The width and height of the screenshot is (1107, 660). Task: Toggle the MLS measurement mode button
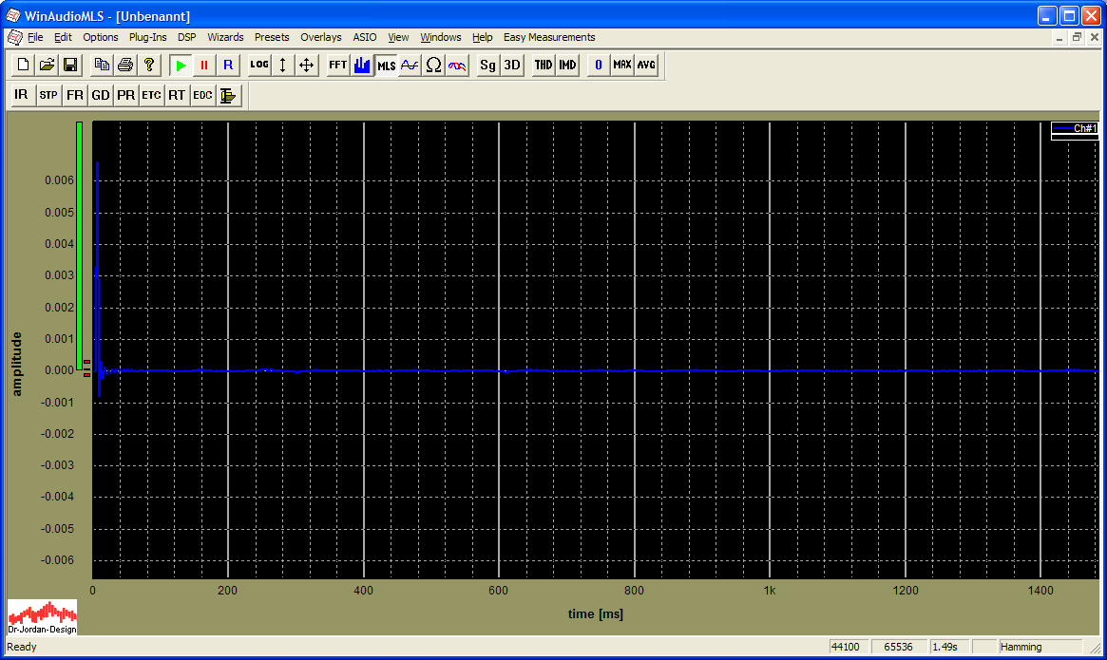coord(387,66)
